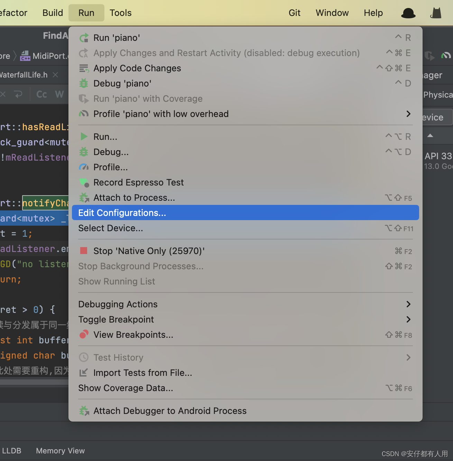Click the hat icon in macOS menu bar
This screenshot has width=453, height=461.
408,13
